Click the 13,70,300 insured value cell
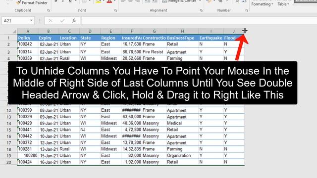 (x=132, y=143)
